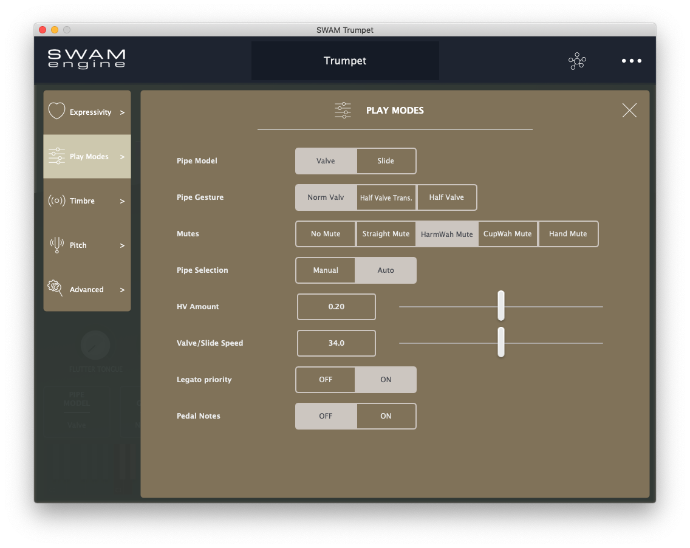690x548 pixels.
Task: Open the Play Modes section
Action: [x=87, y=156]
